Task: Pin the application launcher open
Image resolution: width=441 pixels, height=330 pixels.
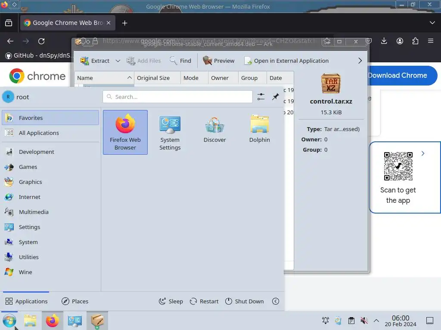Action: pyautogui.click(x=275, y=97)
